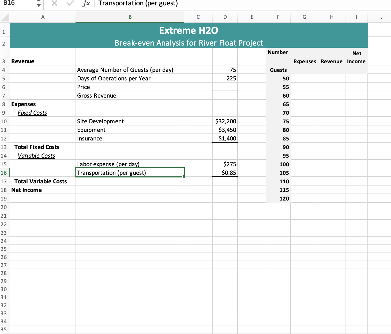Click the Select All corner above row 1
This screenshot has height=334, width=391.
4,17
